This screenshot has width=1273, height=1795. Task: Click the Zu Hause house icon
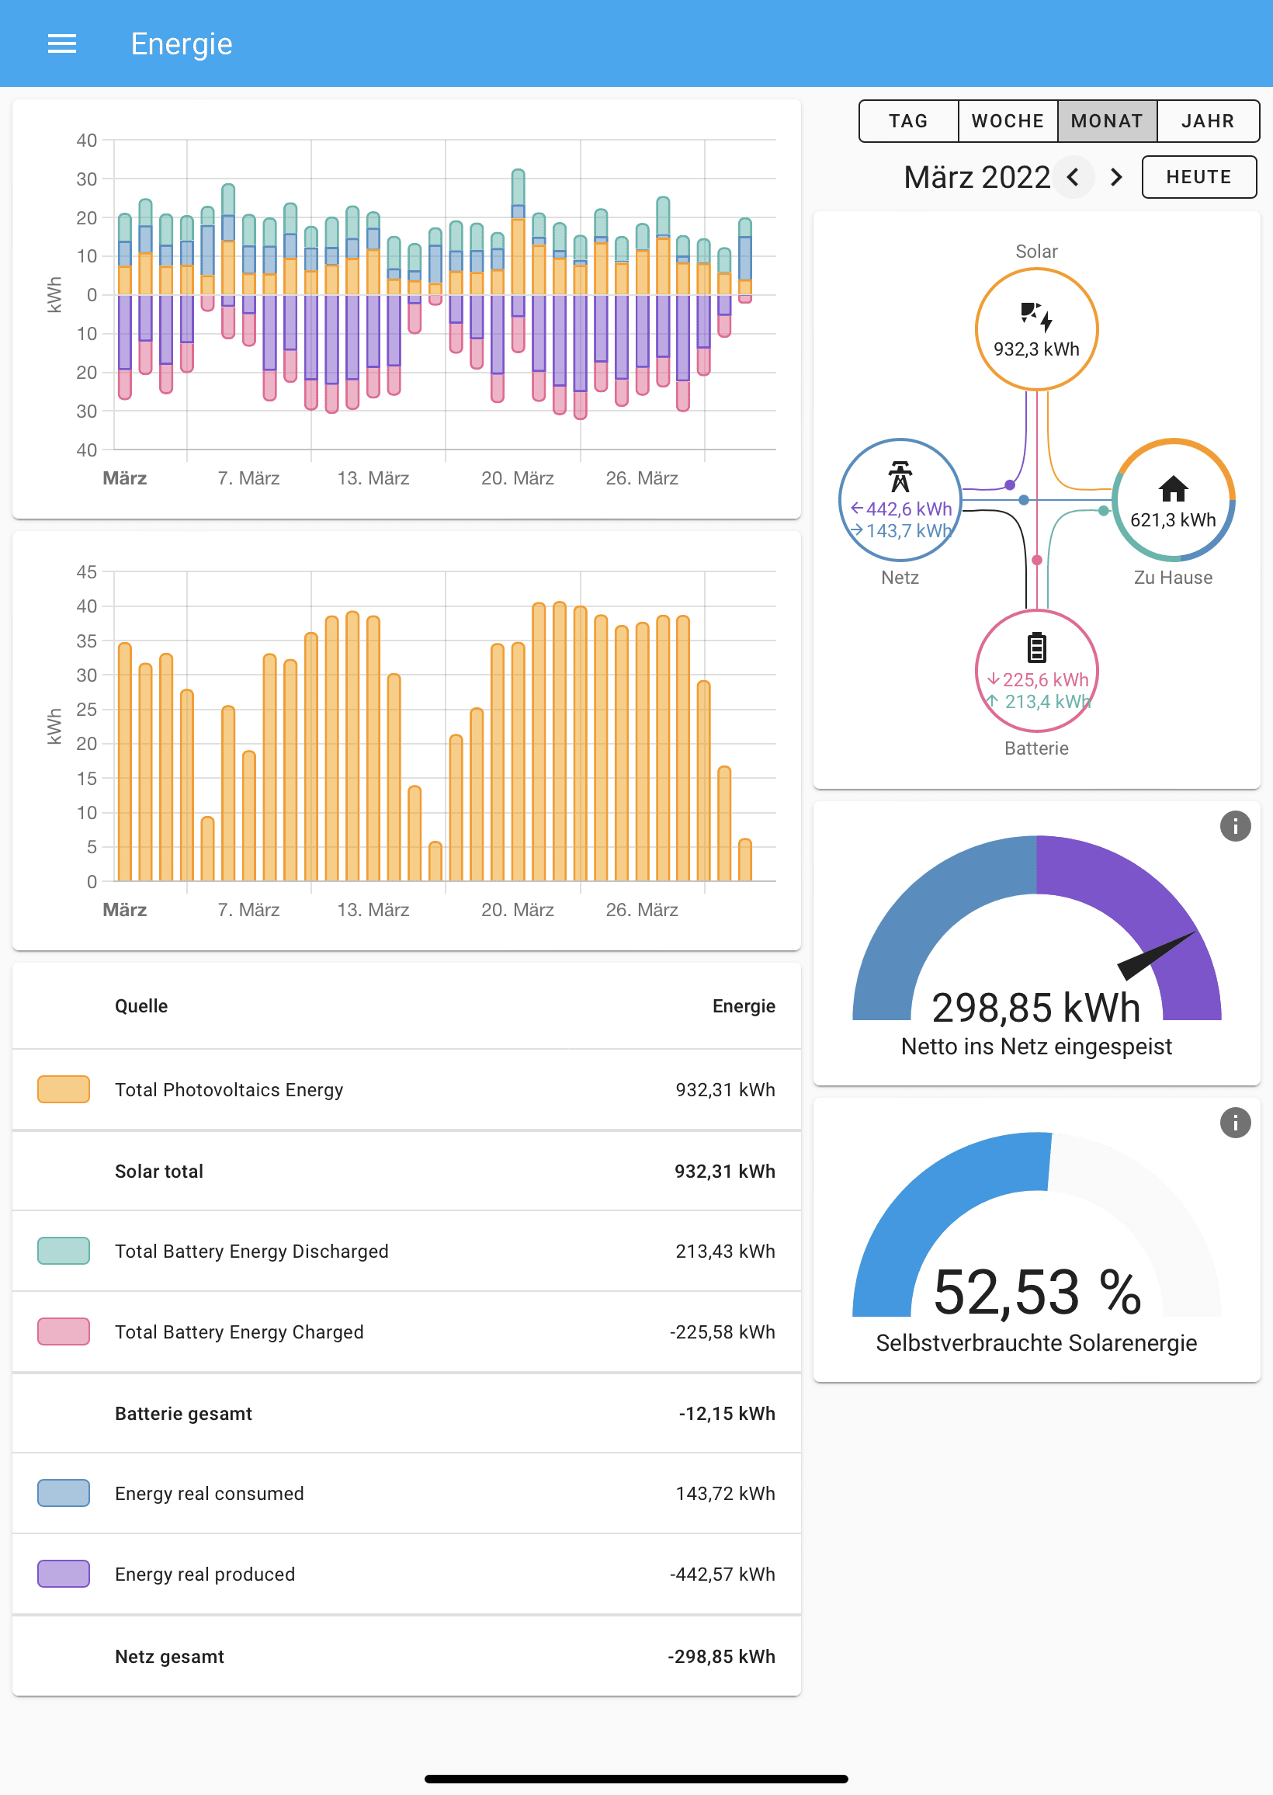[1172, 490]
